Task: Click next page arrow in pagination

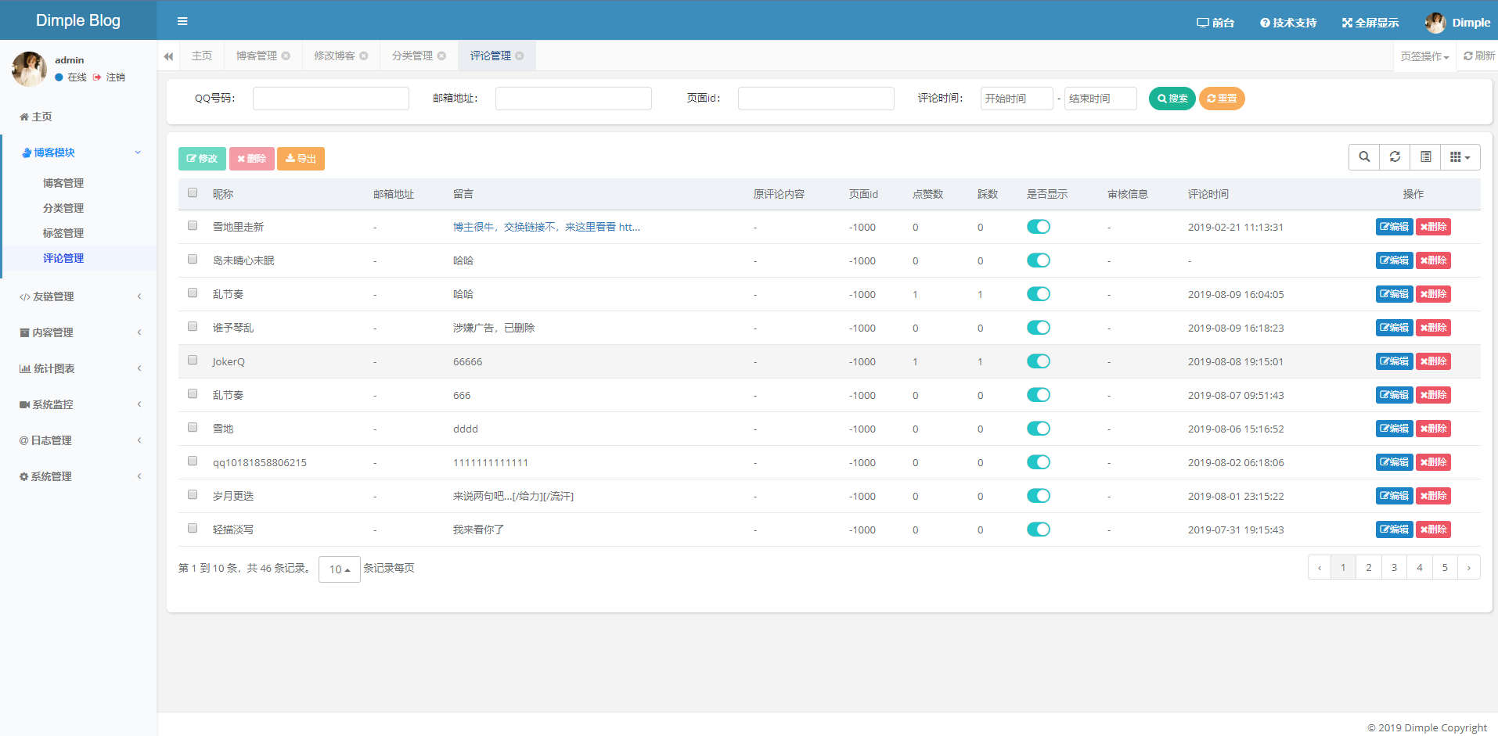Action: click(x=1469, y=567)
